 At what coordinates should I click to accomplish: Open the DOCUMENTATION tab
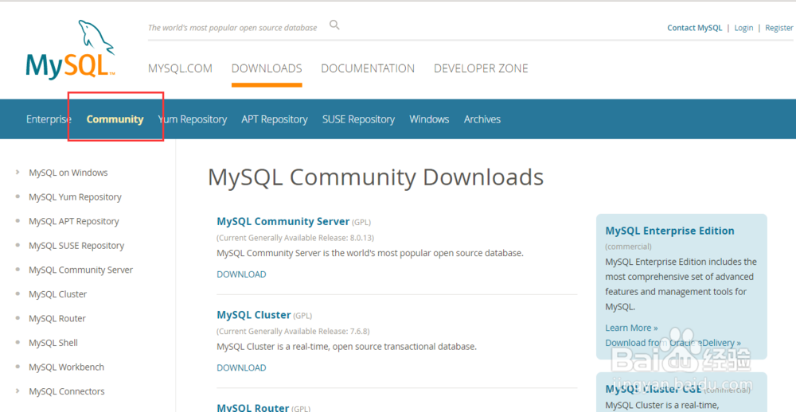click(x=368, y=68)
